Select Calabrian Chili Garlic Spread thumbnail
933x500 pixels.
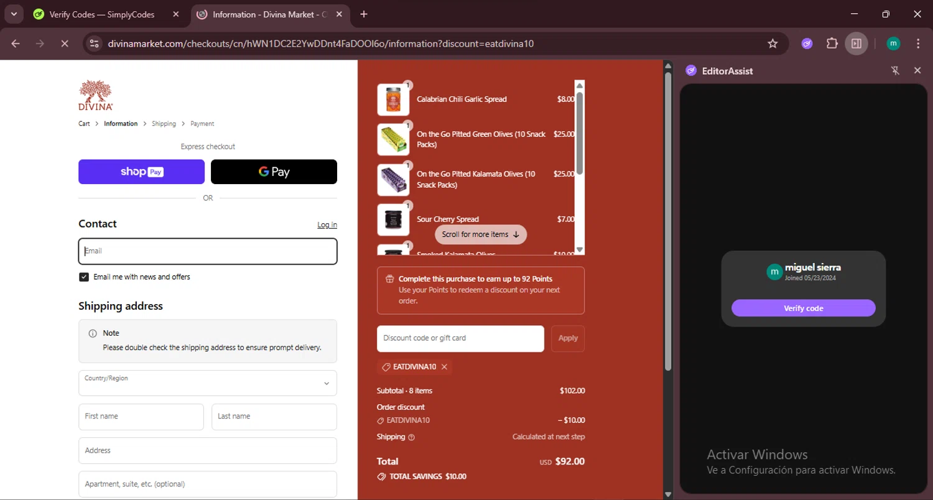point(393,100)
